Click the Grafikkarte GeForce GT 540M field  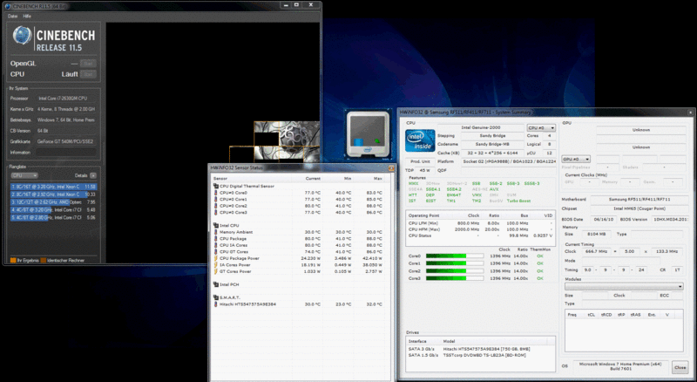tap(66, 141)
